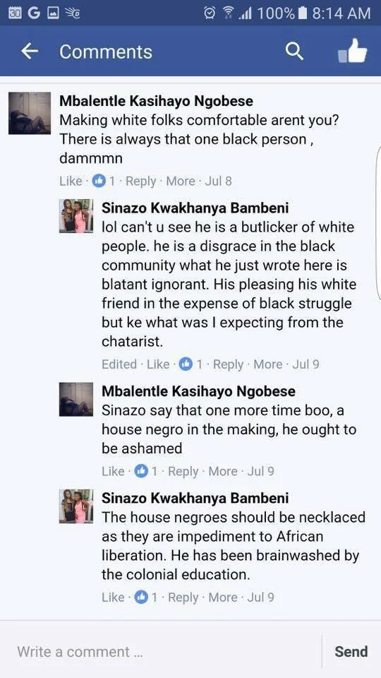This screenshot has width=381, height=678.
Task: Open the alarm icon in status bar
Action: pos(210,13)
